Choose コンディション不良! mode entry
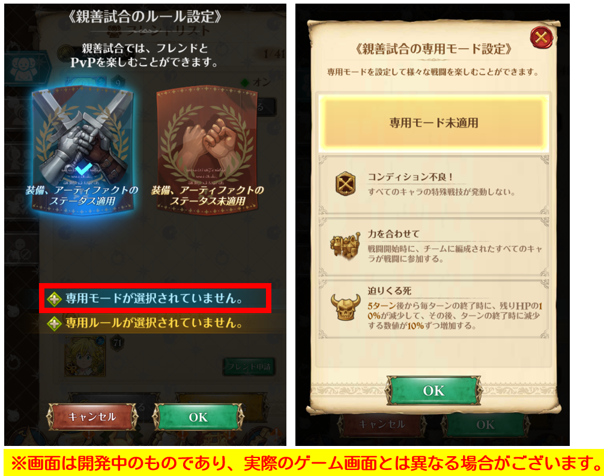Screen dimensions: 604x476 433,185
